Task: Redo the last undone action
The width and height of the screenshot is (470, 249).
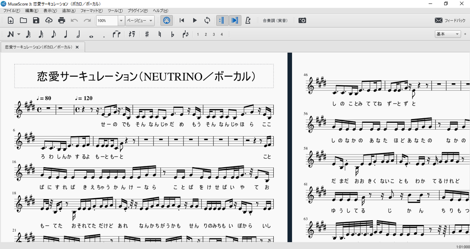Action: [x=87, y=20]
